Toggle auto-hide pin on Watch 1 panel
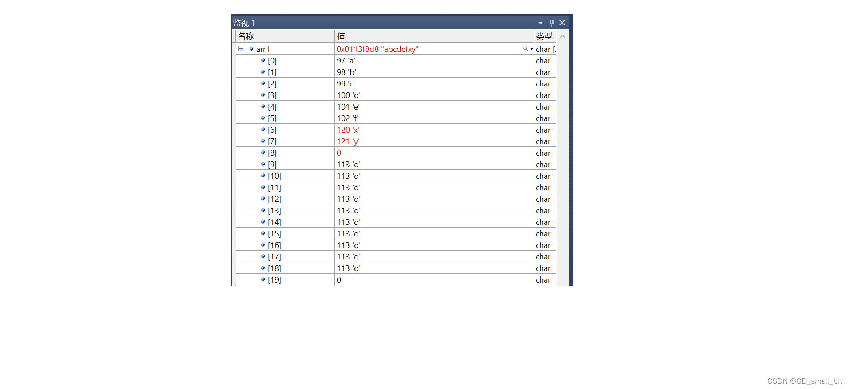The image size is (849, 389). (x=552, y=23)
